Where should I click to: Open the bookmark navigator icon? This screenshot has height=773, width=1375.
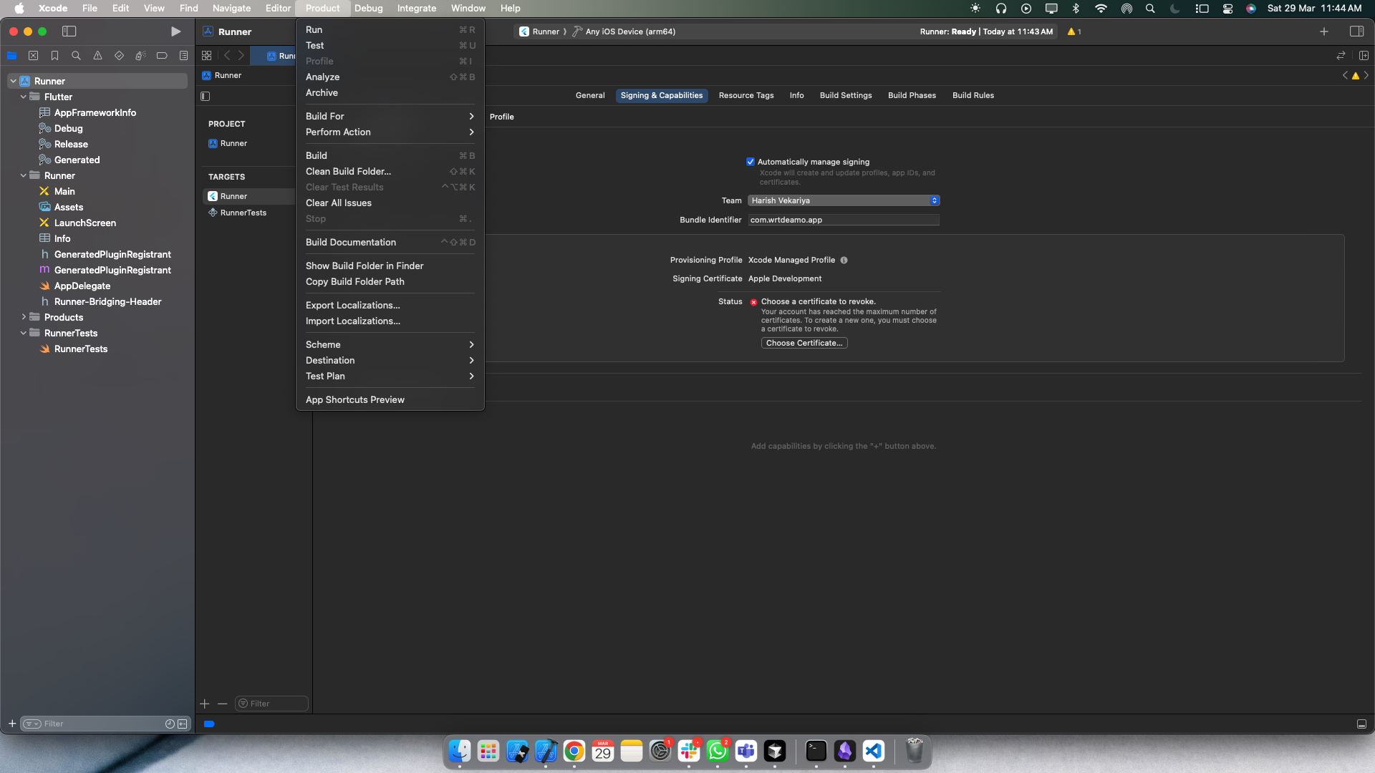click(54, 56)
